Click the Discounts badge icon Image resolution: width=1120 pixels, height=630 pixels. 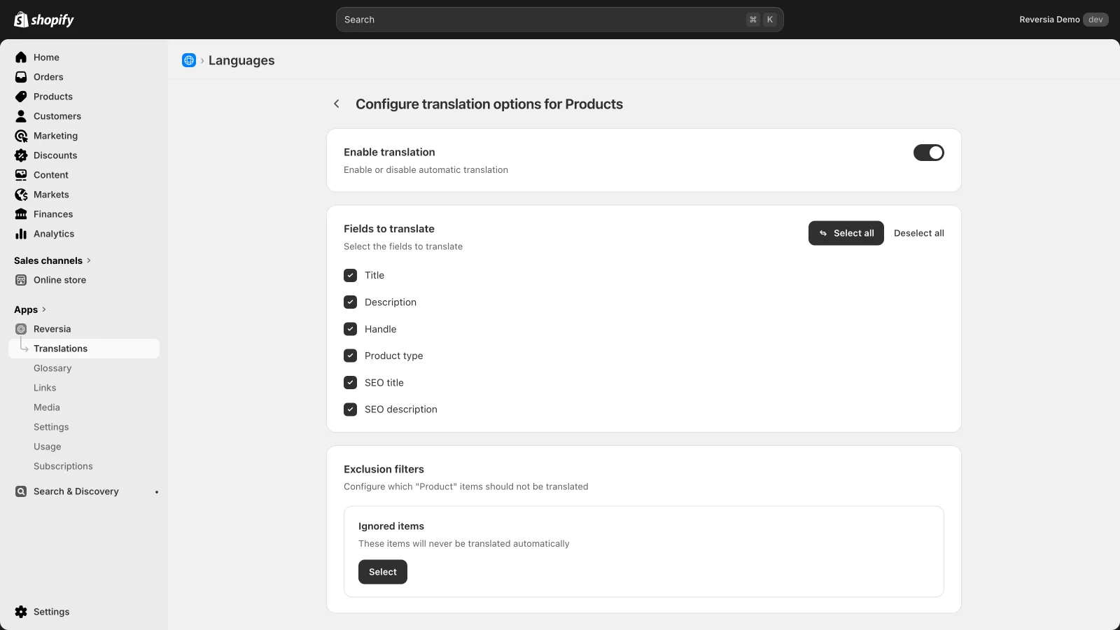(x=21, y=155)
